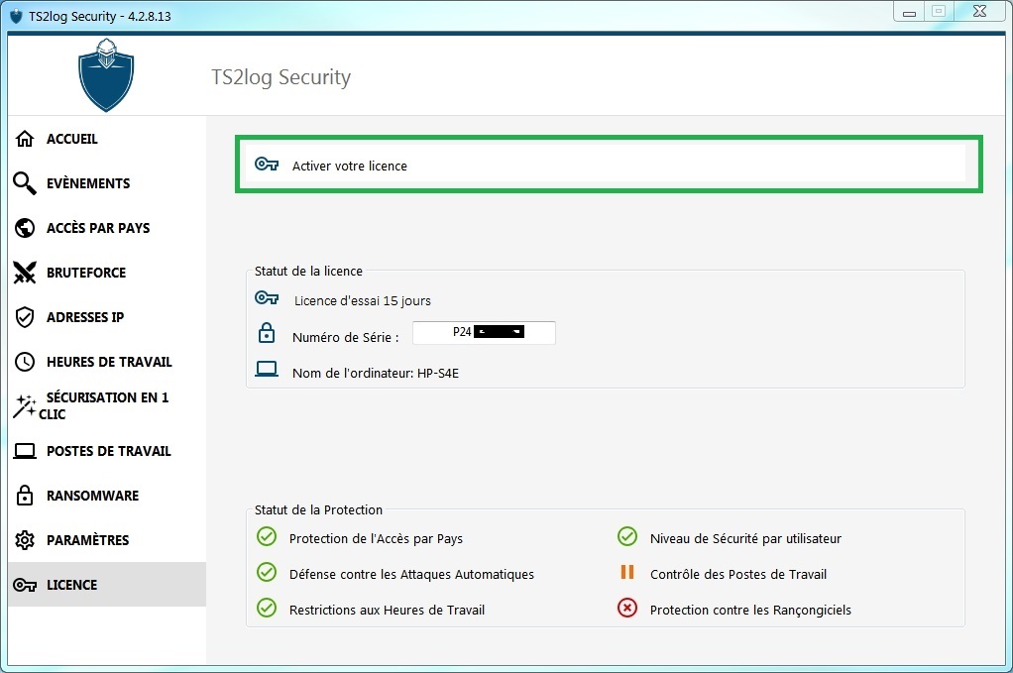Click the Licence d'essai 15 jours text
Screen dimensions: 1013x673
[363, 301]
